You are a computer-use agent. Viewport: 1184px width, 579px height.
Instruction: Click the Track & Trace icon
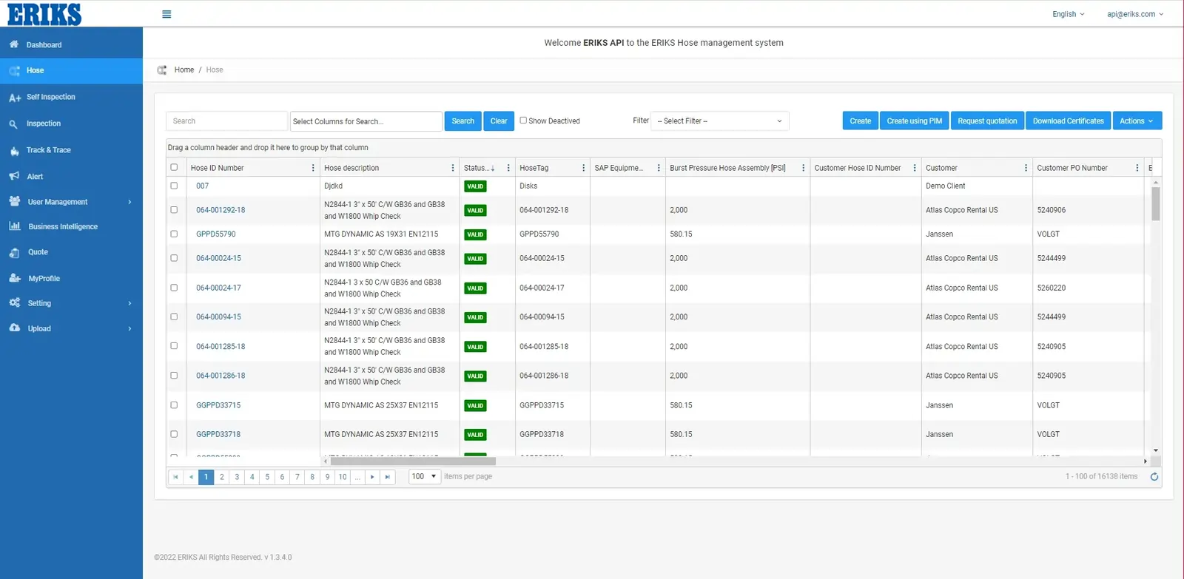pyautogui.click(x=14, y=150)
